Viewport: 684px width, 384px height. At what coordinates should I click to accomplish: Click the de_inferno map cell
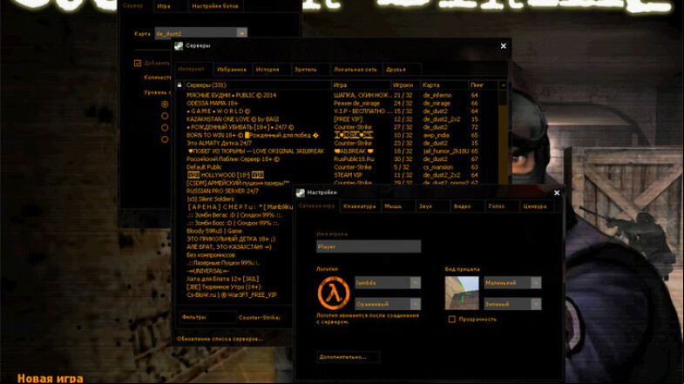(x=437, y=95)
